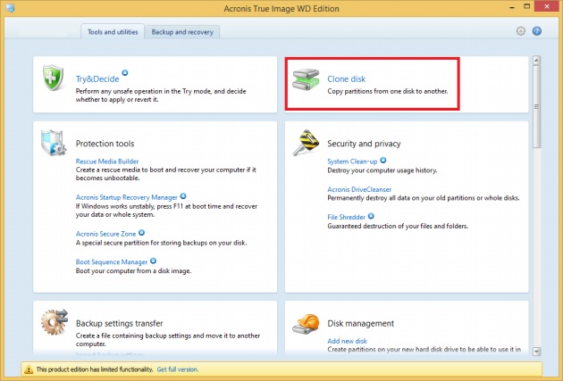Screen dimensions: 563x381
Task: Click the Clone disk drive icon
Action: pos(307,81)
